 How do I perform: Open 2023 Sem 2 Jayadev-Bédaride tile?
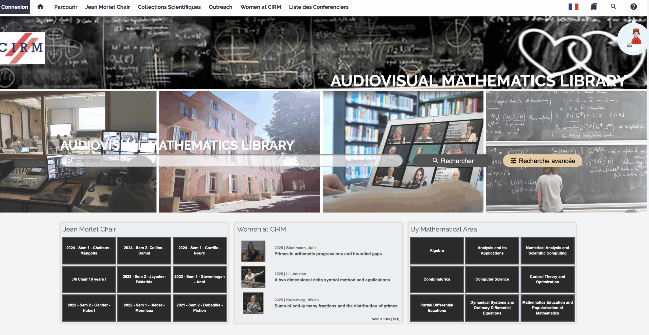pyautogui.click(x=144, y=279)
